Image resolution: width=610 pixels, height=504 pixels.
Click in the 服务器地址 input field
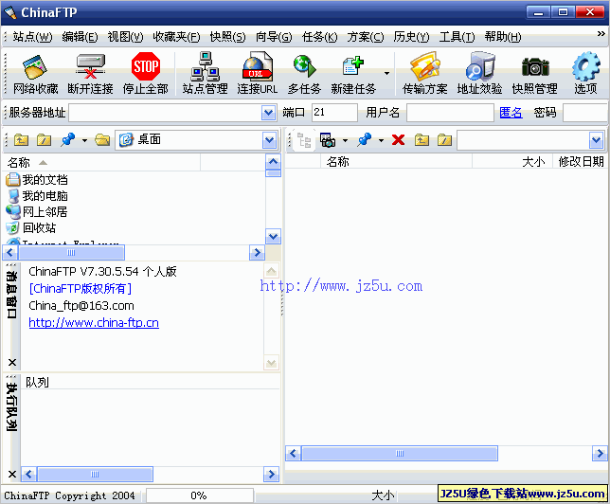point(166,113)
